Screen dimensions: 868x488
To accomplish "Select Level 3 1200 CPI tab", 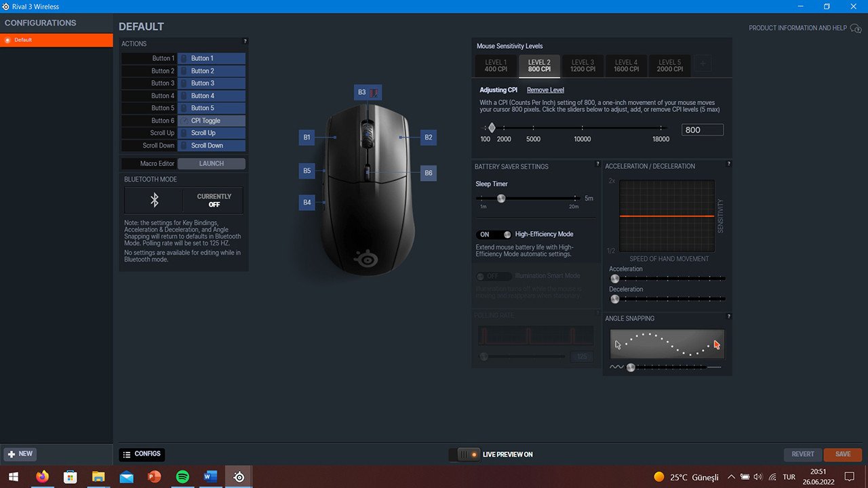I will [x=583, y=66].
